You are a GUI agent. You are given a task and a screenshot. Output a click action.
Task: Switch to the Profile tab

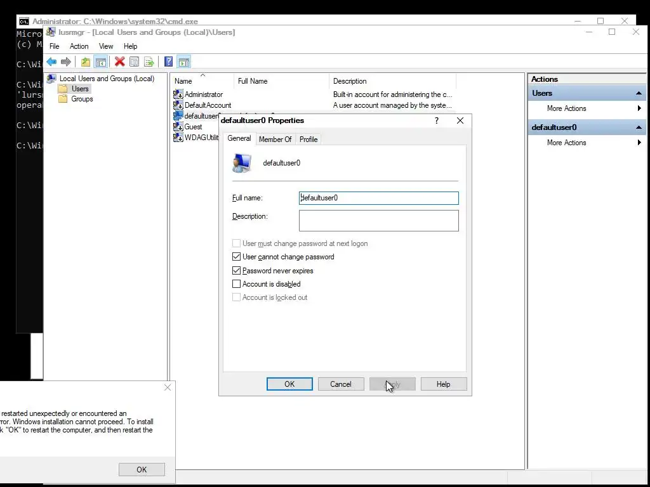(308, 140)
